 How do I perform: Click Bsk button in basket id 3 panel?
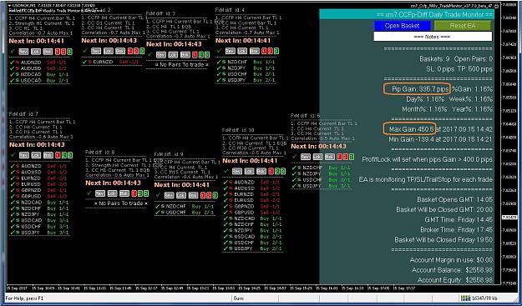pyautogui.click(x=185, y=55)
